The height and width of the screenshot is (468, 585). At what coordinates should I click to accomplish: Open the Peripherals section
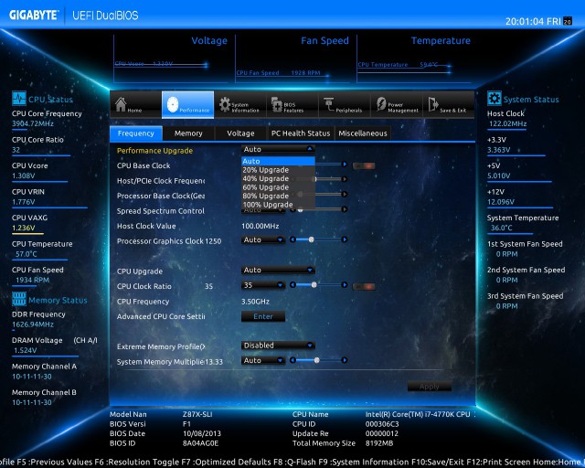(345, 105)
